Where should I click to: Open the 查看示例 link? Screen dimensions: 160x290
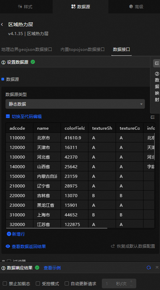52,268
